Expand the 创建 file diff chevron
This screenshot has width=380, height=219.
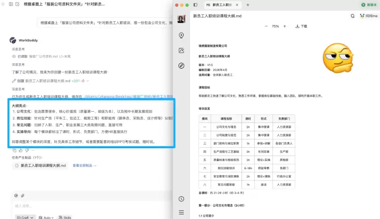point(88,81)
